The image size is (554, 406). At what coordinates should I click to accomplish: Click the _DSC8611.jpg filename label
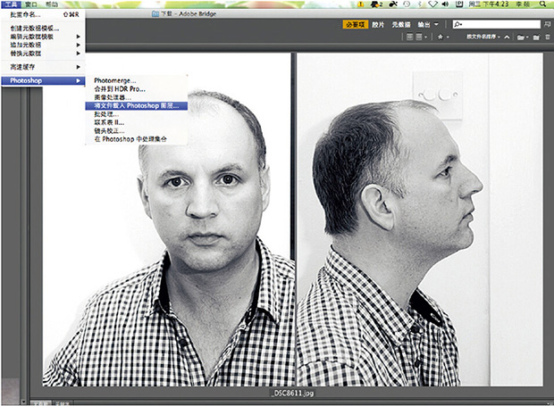[x=292, y=393]
